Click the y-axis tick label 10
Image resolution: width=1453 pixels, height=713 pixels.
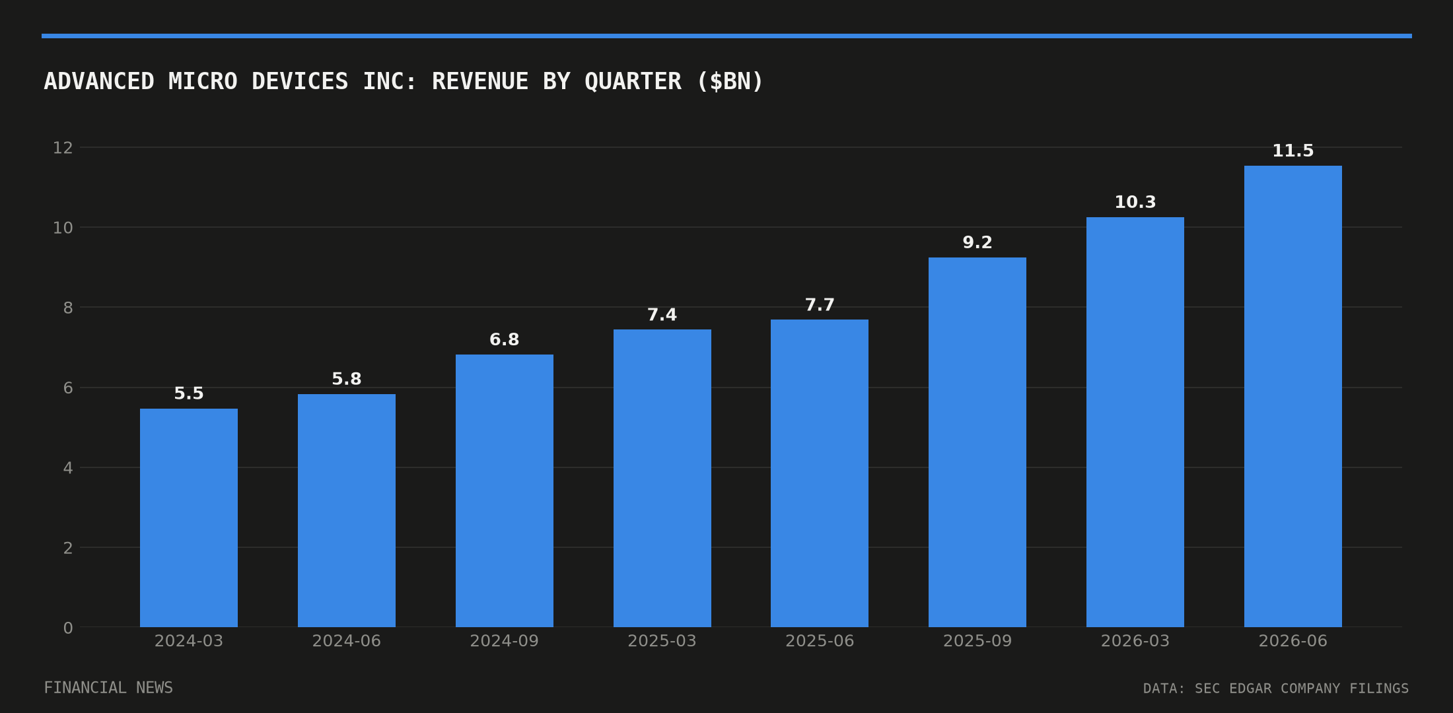(63, 228)
